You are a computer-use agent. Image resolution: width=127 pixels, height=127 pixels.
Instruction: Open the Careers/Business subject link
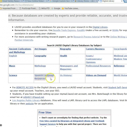pos(95,49)
